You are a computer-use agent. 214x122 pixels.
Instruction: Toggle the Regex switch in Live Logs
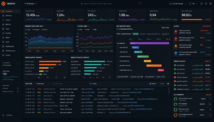(91, 84)
